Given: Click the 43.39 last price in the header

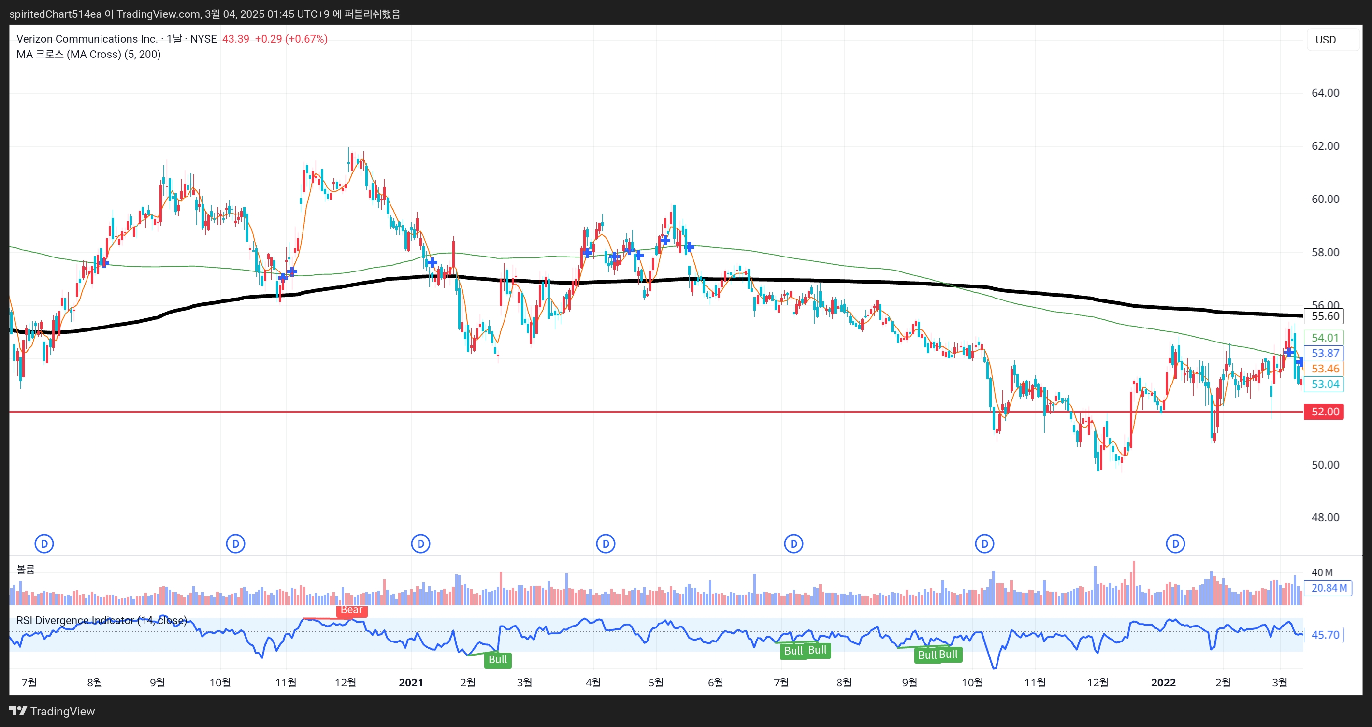Looking at the screenshot, I should click(x=235, y=39).
